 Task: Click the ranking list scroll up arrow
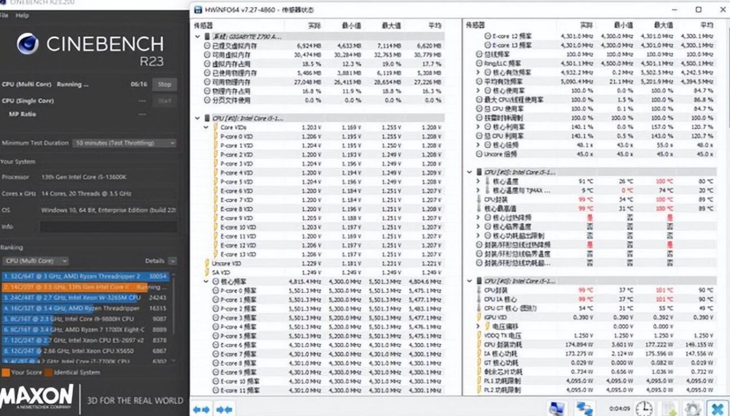click(x=174, y=275)
